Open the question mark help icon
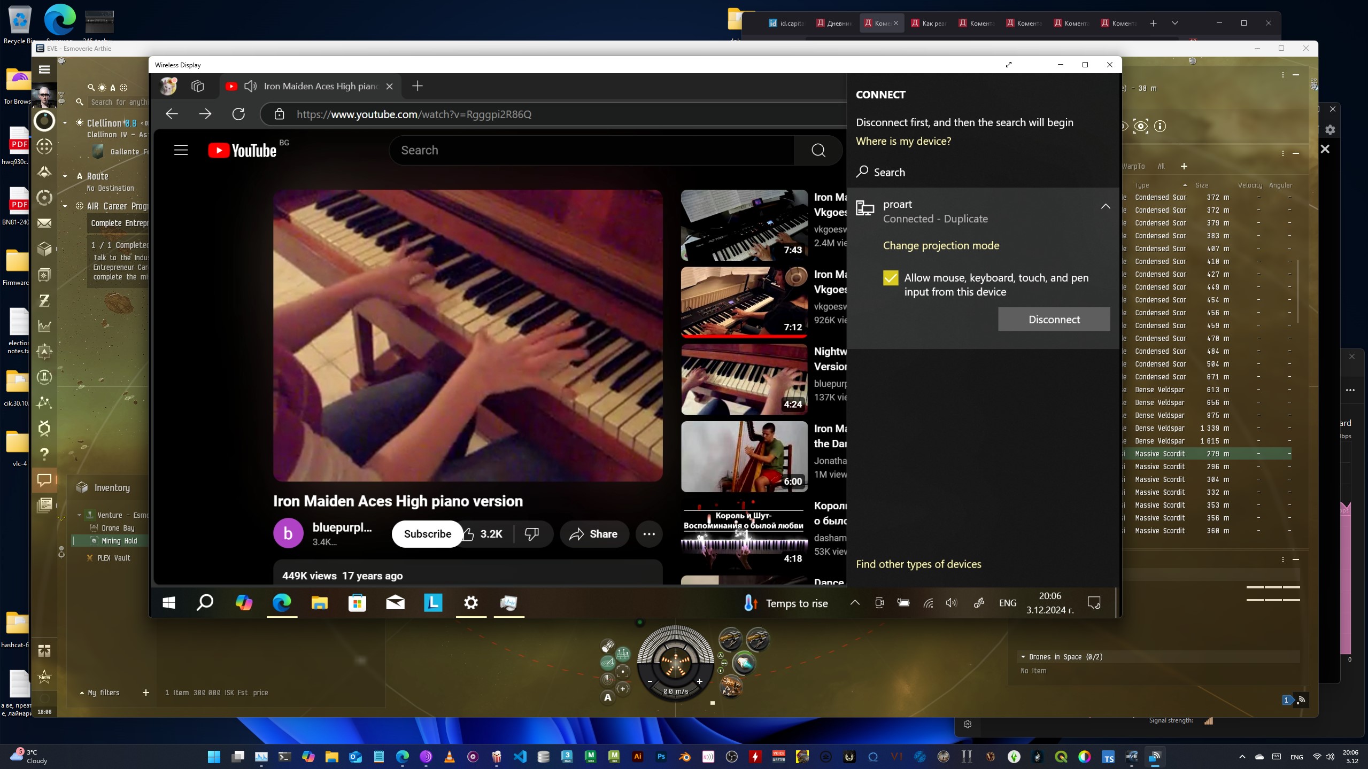 (x=44, y=454)
